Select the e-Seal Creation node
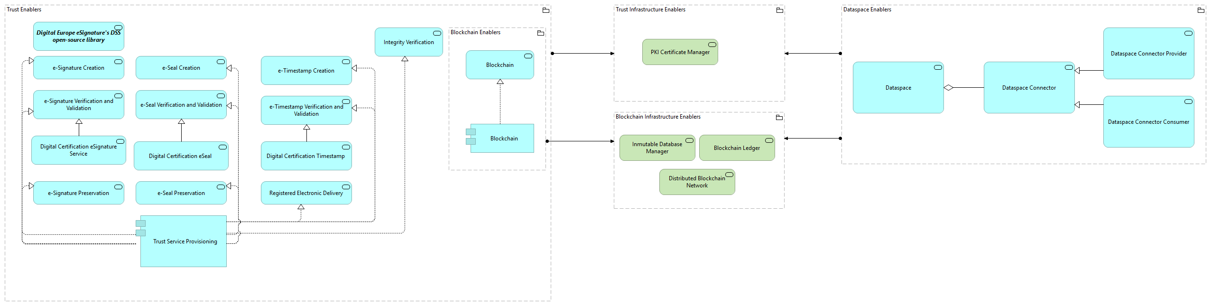Image resolution: width=1211 pixels, height=306 pixels. click(181, 68)
